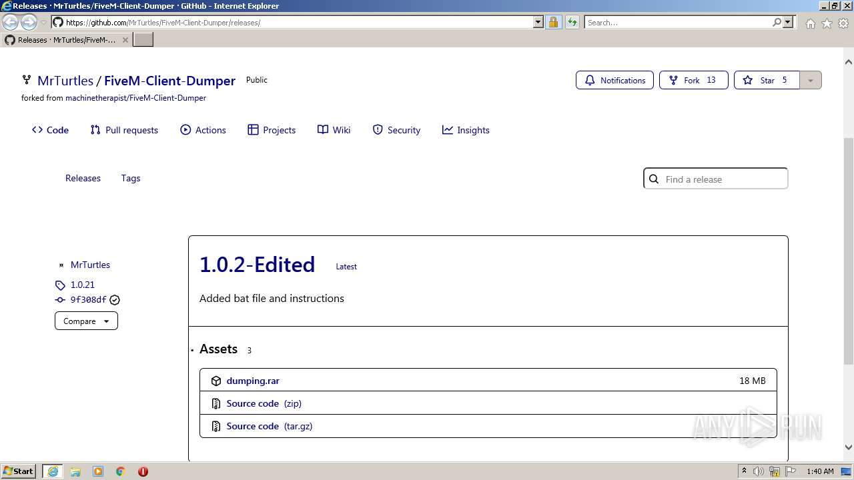Click the Latest release badge
This screenshot has width=854, height=480.
click(346, 266)
